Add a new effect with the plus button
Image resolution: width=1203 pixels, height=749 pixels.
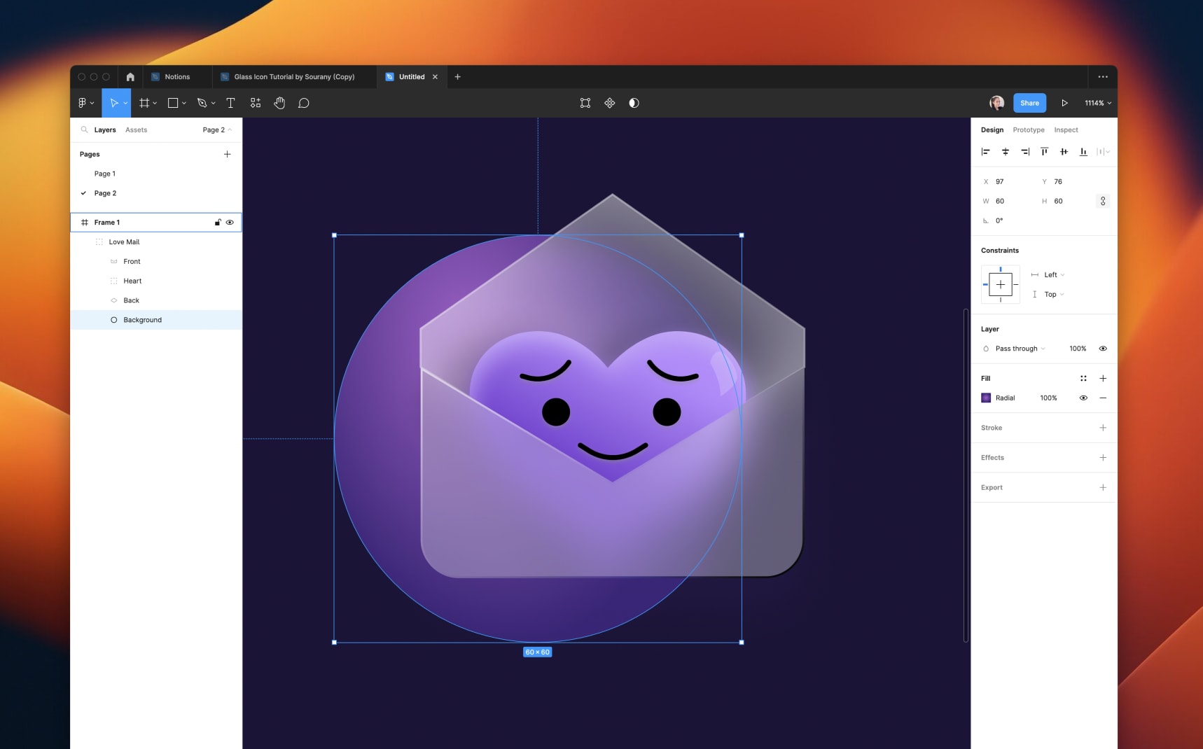(x=1103, y=458)
